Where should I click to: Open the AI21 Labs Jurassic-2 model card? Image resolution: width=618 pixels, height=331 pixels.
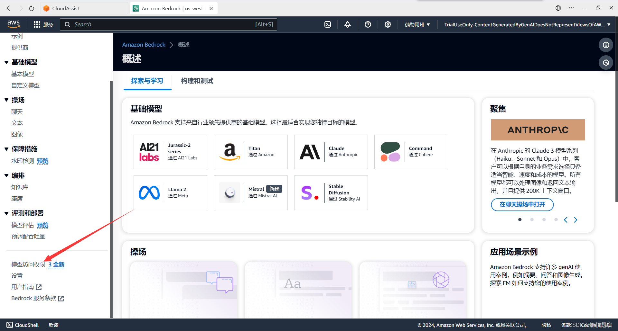coord(170,152)
